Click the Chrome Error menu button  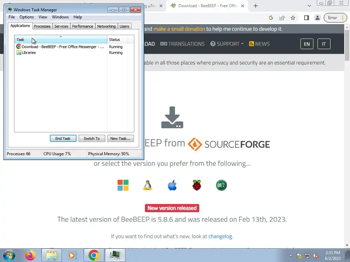point(335,18)
